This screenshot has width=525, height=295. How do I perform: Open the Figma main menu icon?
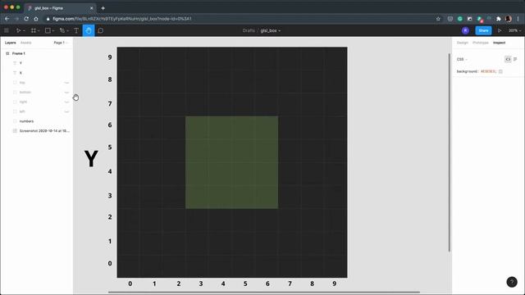click(x=7, y=30)
